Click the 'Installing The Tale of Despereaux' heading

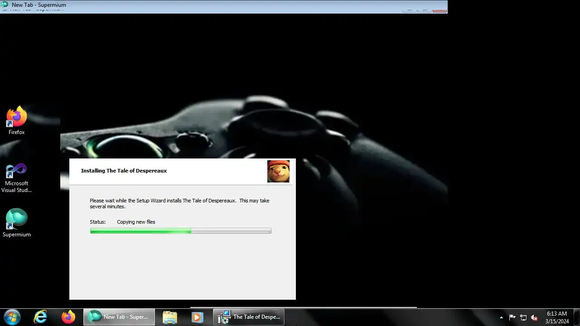click(x=124, y=171)
